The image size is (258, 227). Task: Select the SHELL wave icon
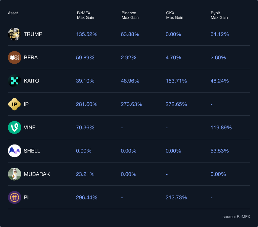tap(14, 151)
